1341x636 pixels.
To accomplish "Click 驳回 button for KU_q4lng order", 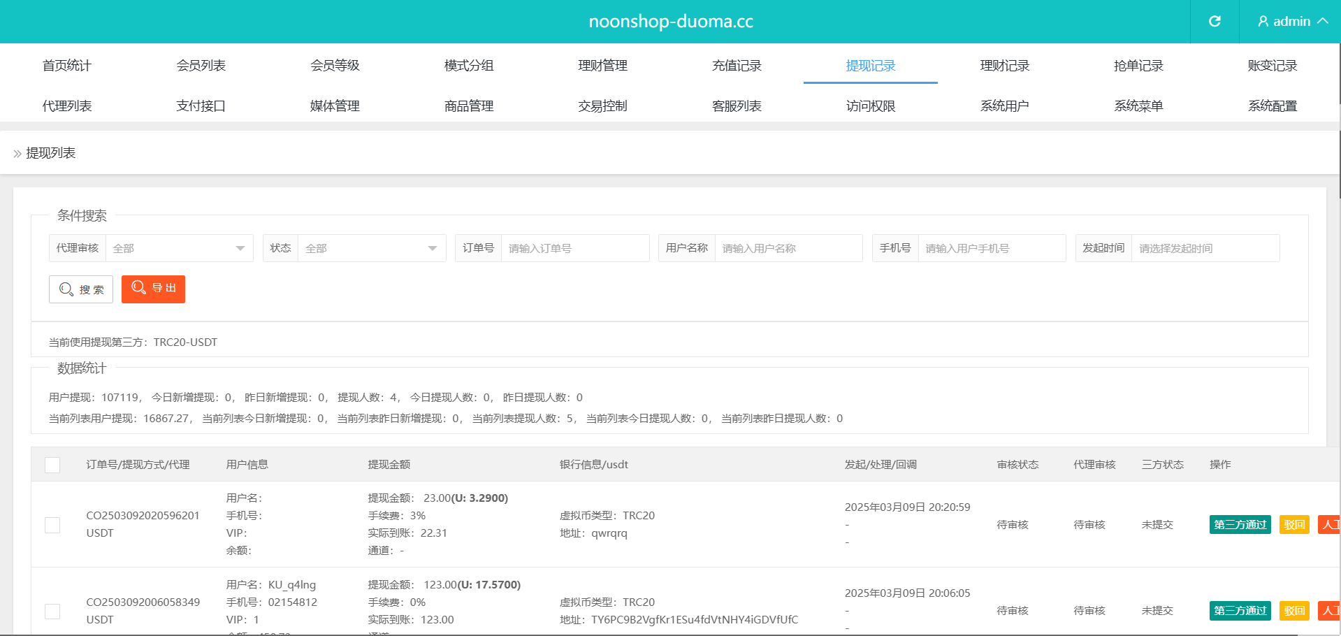I will coord(1293,611).
